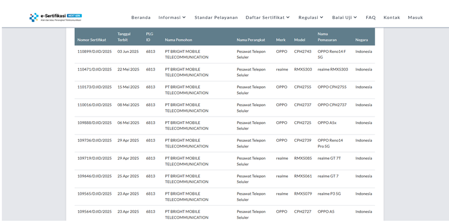
Task: Click the OPPO Reno14 Pro 5G name
Action: click(330, 144)
